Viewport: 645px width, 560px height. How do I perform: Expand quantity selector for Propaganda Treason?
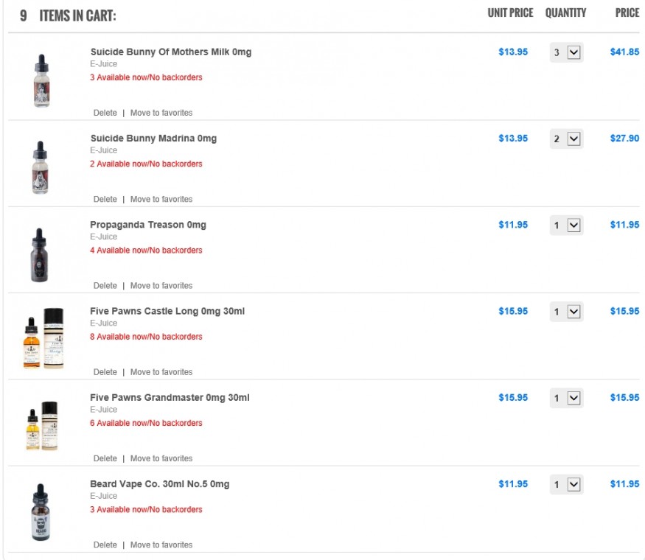[566, 225]
